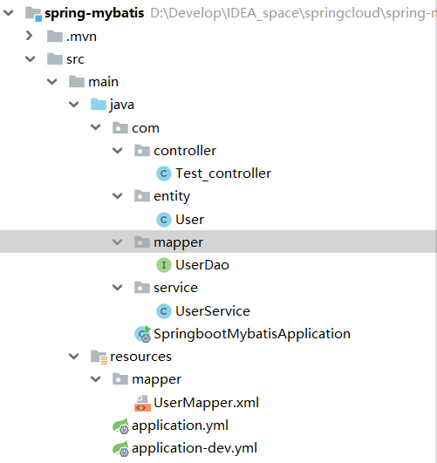Collapse the main folder
437x463 pixels.
pos(52,82)
